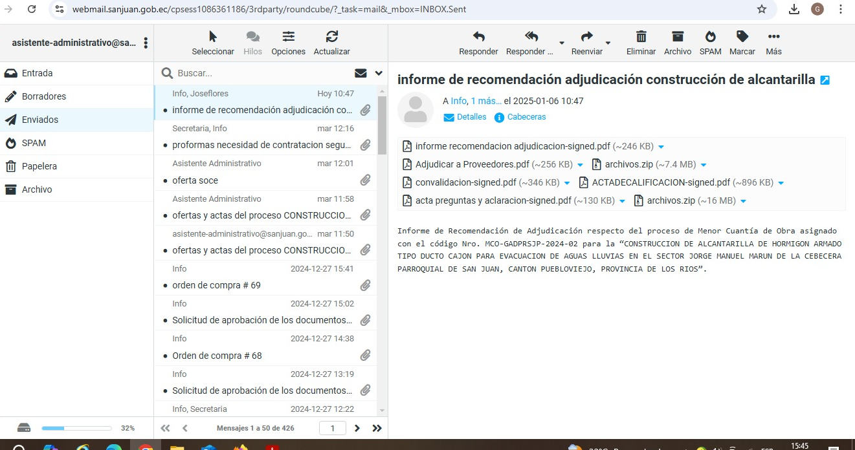Open dropdown for Adjudicar a Proveedores.pdf
This screenshot has width=855, height=450.
point(580,165)
